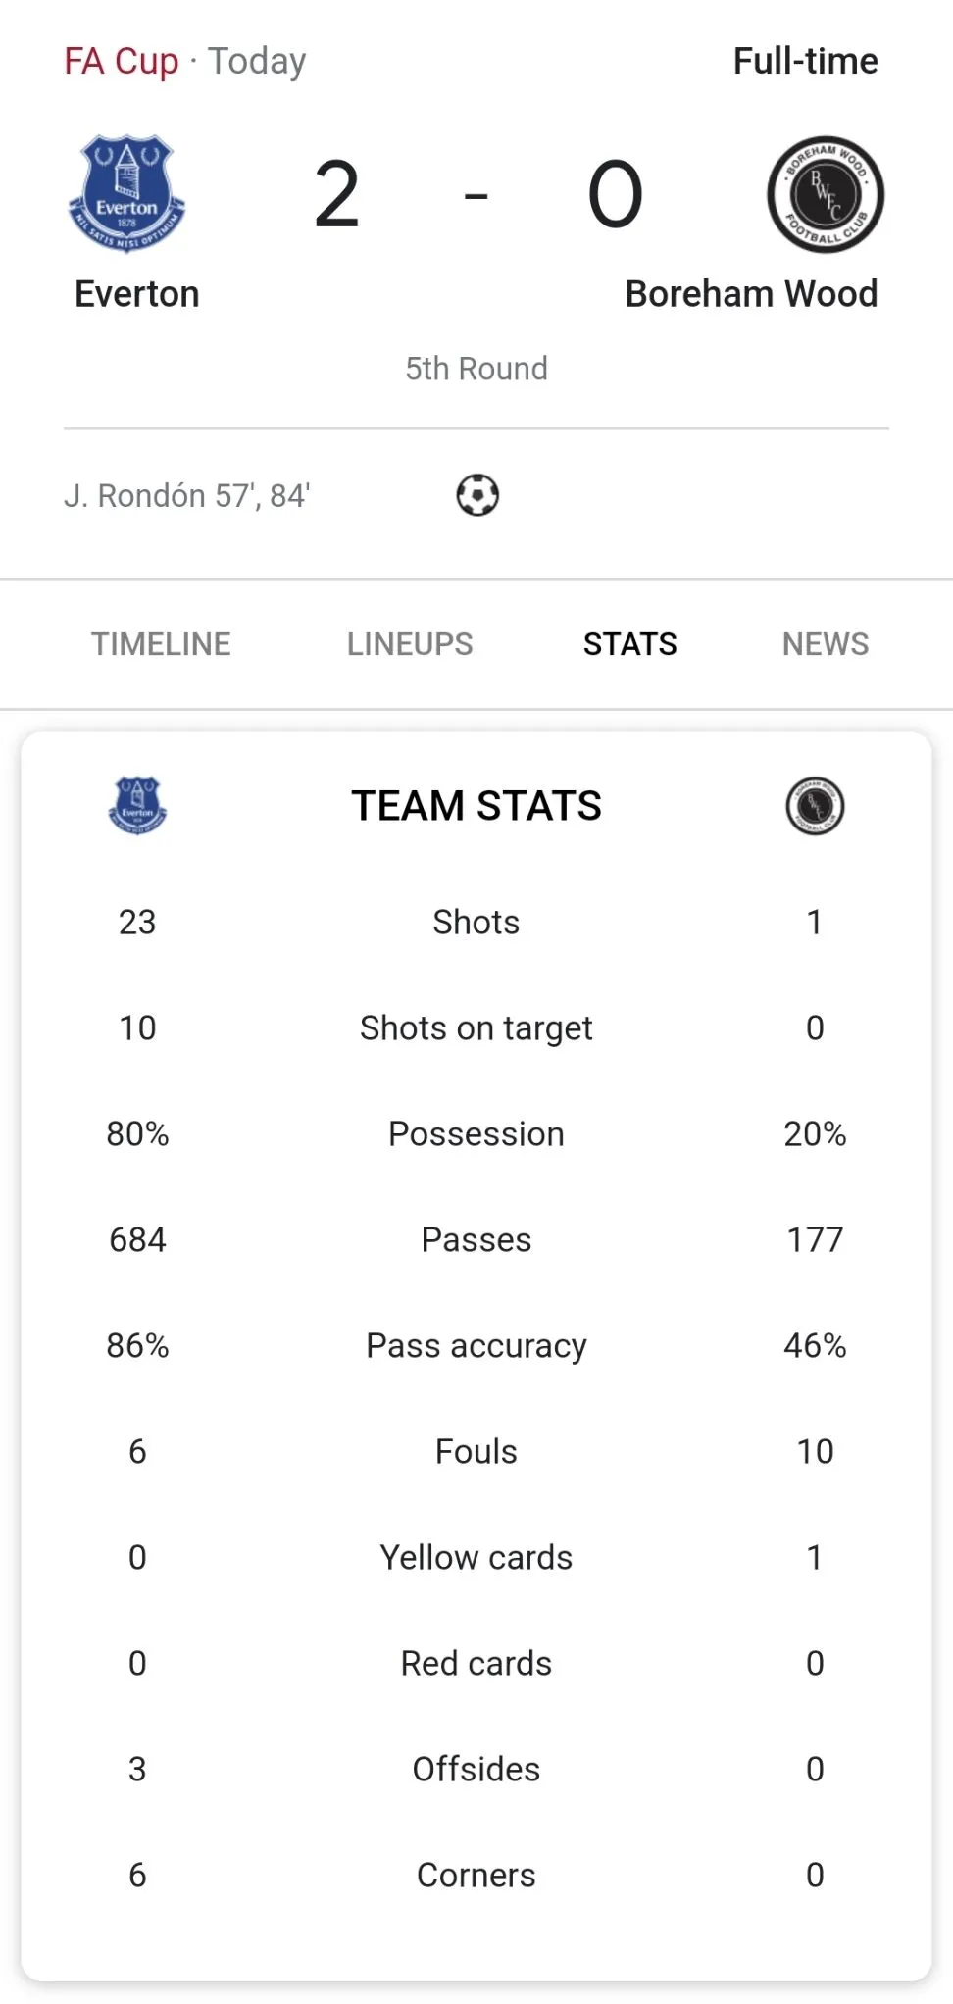Open the FA Cup competition link
This screenshot has height=2004, width=953.
click(122, 61)
